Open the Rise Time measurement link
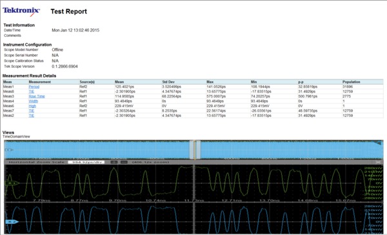This screenshot has height=235, width=387. pos(37,96)
